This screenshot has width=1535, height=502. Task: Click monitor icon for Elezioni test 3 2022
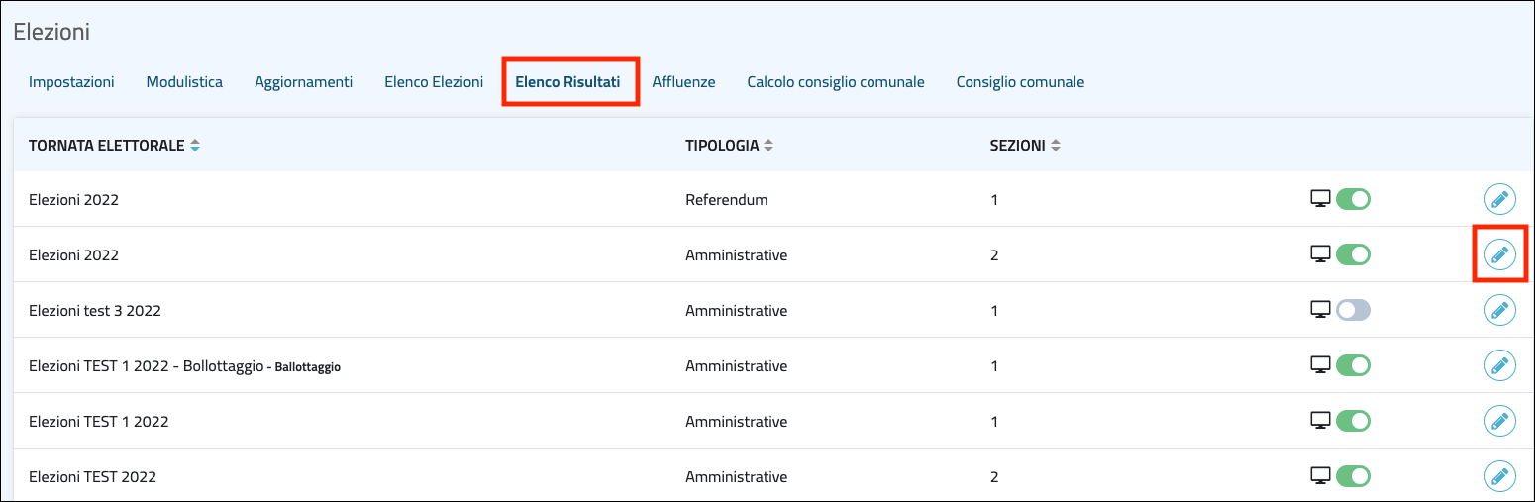pos(1319,310)
